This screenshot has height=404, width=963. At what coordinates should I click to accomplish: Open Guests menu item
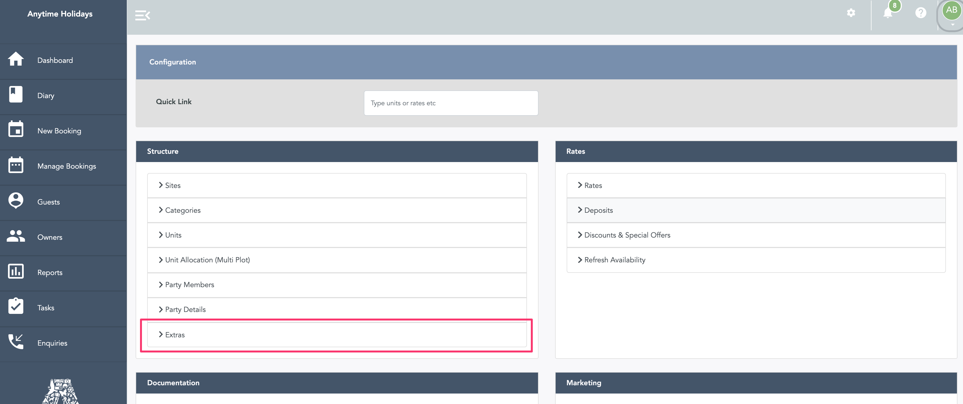pyautogui.click(x=48, y=202)
